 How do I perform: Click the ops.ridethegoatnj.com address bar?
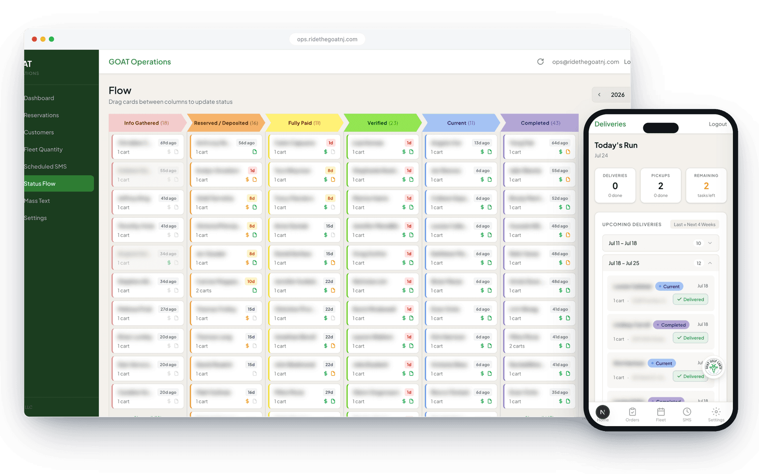(x=327, y=39)
